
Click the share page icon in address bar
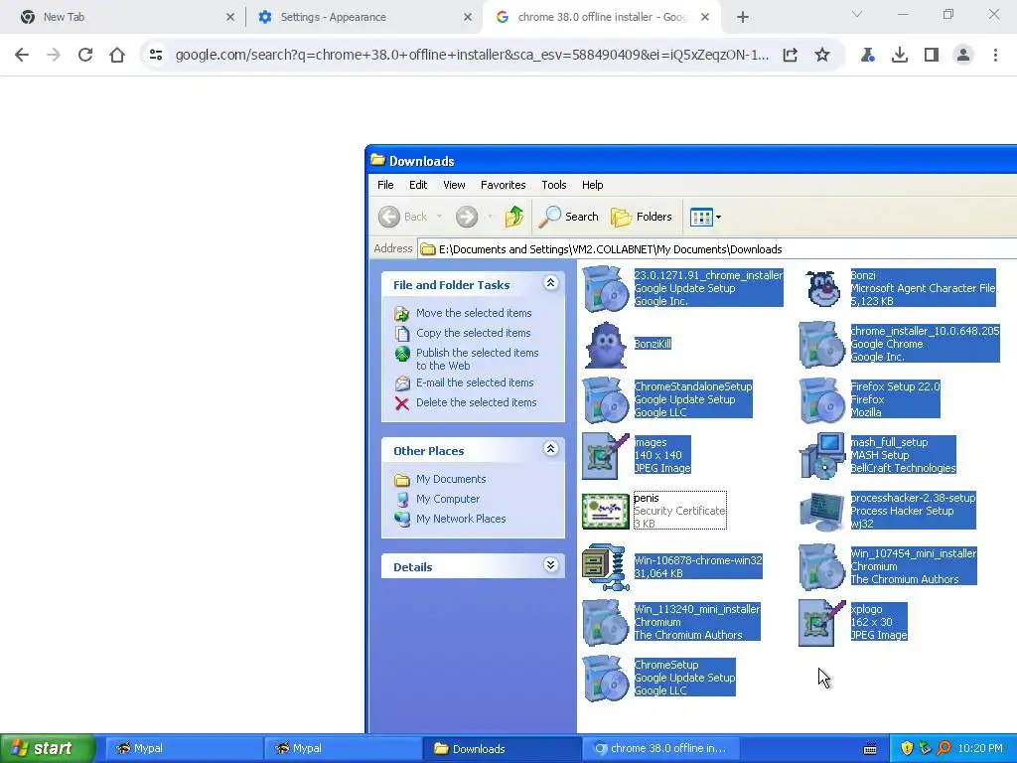click(x=790, y=56)
